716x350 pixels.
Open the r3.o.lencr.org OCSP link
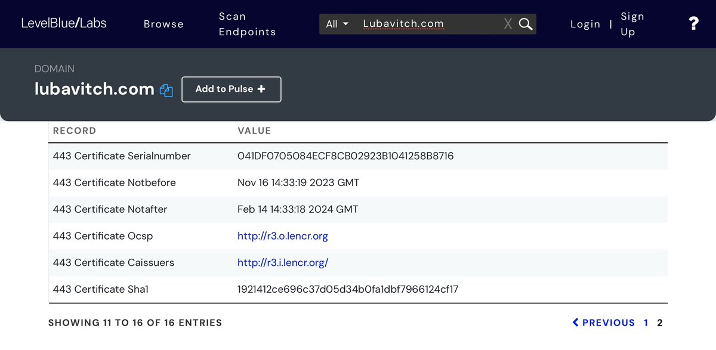click(x=283, y=236)
